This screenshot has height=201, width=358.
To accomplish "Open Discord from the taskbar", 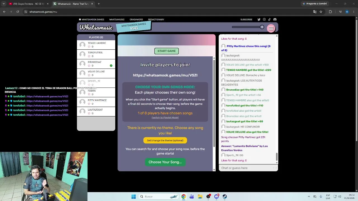I will tap(216, 197).
